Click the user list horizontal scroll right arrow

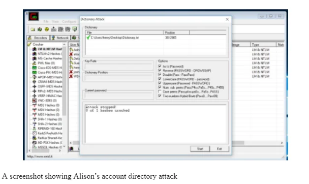282,143
